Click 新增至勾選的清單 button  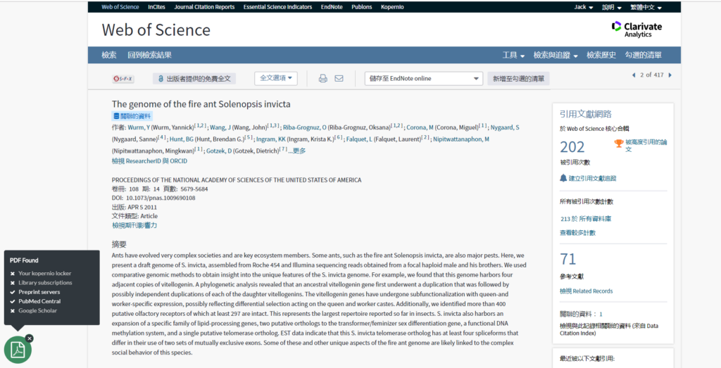[x=518, y=79]
